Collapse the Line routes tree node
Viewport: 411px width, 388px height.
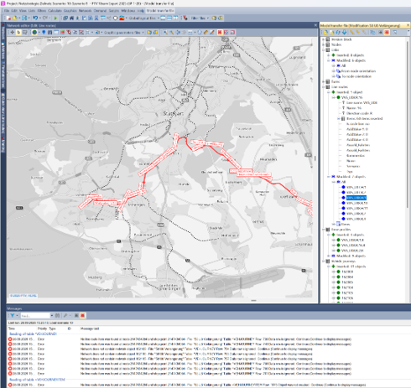(x=324, y=87)
